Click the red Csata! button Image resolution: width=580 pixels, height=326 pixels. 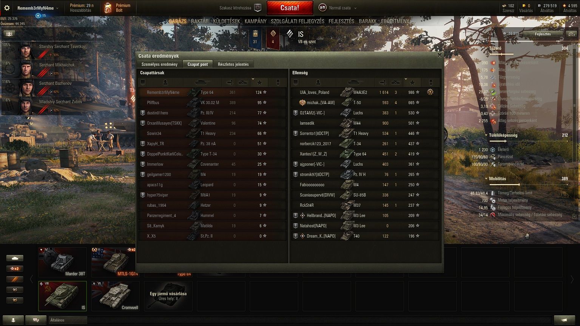pyautogui.click(x=290, y=8)
